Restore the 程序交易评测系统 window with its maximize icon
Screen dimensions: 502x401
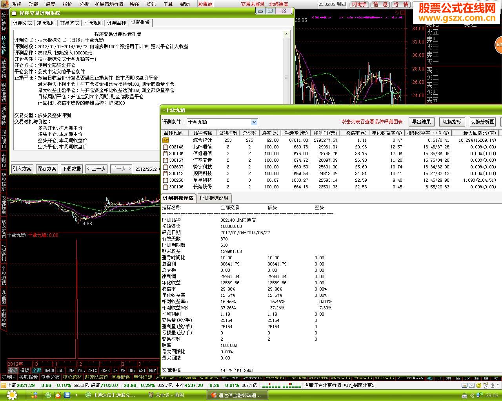(271, 11)
